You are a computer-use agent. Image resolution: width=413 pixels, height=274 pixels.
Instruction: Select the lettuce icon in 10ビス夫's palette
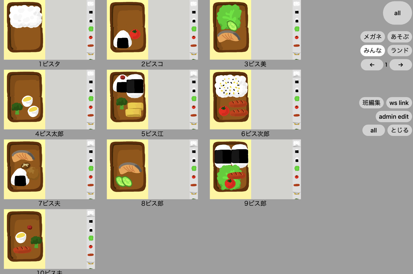click(91, 238)
